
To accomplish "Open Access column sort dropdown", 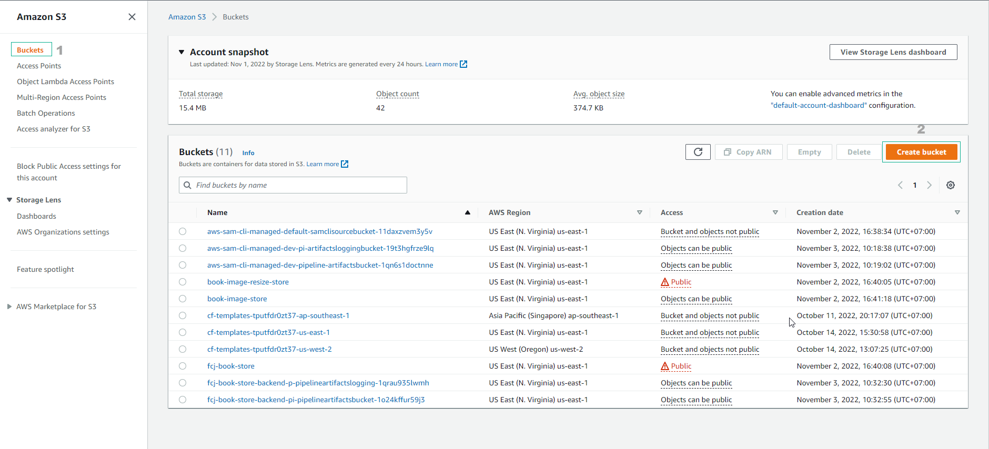I will [775, 212].
